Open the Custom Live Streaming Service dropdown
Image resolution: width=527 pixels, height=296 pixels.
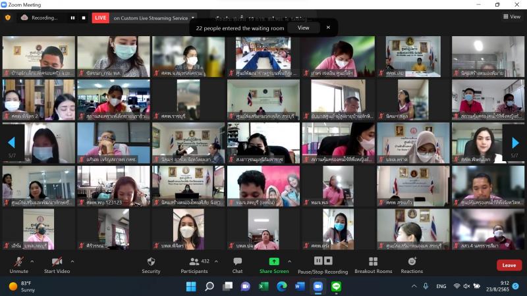[x=193, y=18]
